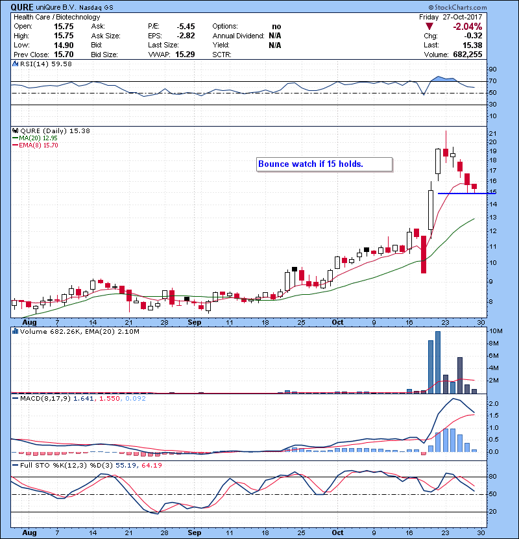Click 'Nasdaq GS' exchange label
Viewport: 519px width, 539px height.
pos(96,8)
